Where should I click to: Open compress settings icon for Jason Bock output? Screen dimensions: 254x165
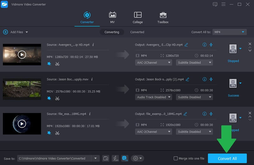pos(211,79)
